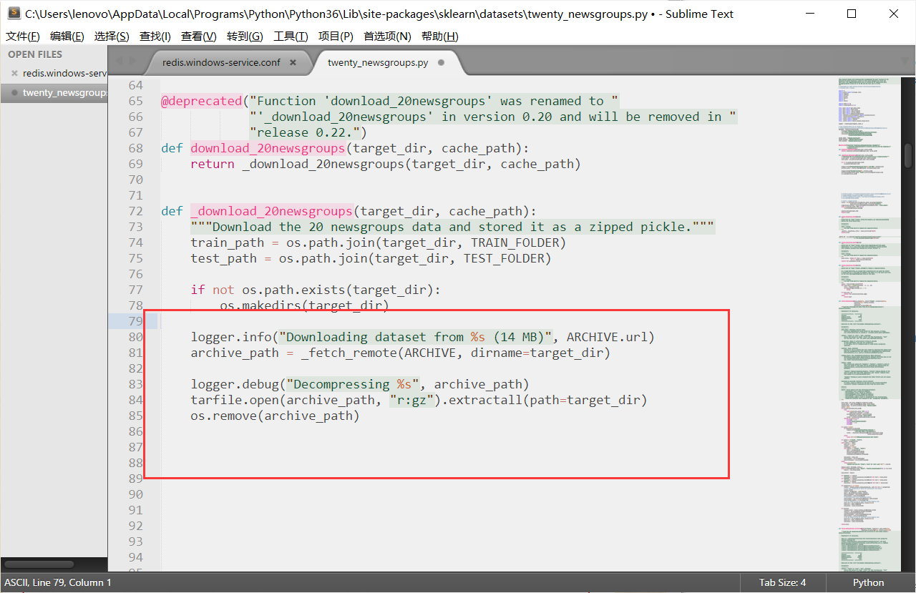Click line number 80 in the gutter

tap(135, 336)
